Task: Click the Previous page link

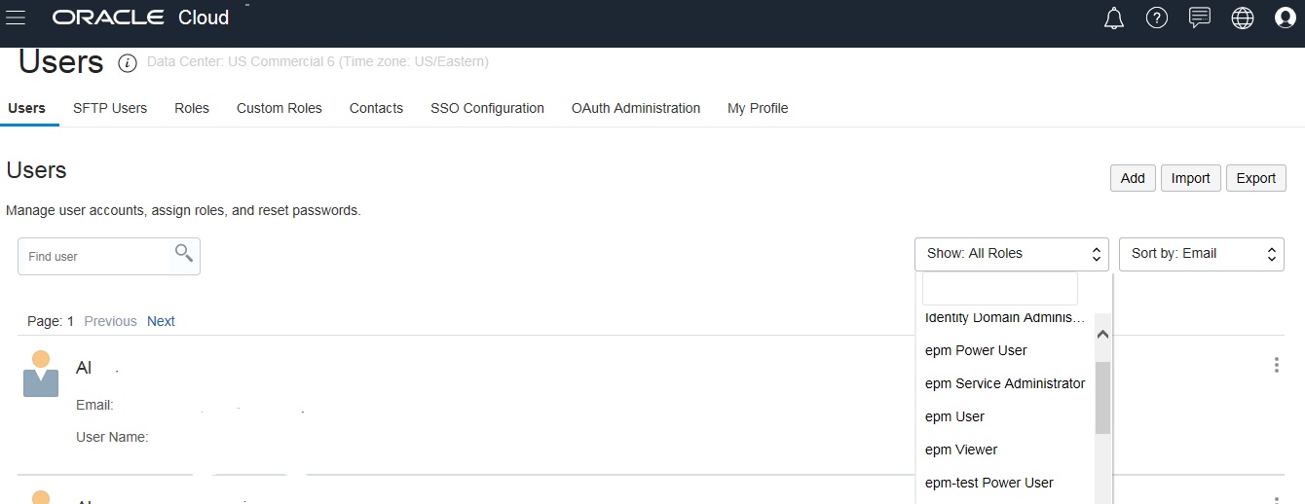Action: click(x=110, y=321)
